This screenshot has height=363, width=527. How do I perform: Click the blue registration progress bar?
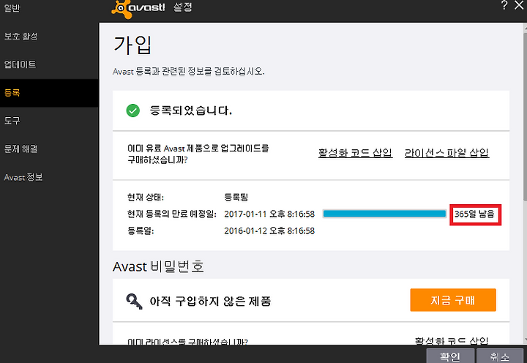click(384, 214)
